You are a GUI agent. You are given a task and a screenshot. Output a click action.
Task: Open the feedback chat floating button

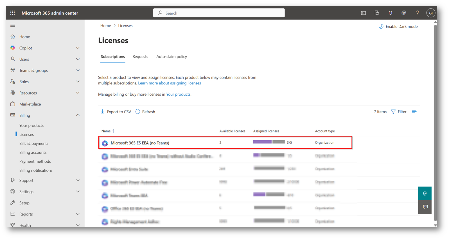coord(425,207)
